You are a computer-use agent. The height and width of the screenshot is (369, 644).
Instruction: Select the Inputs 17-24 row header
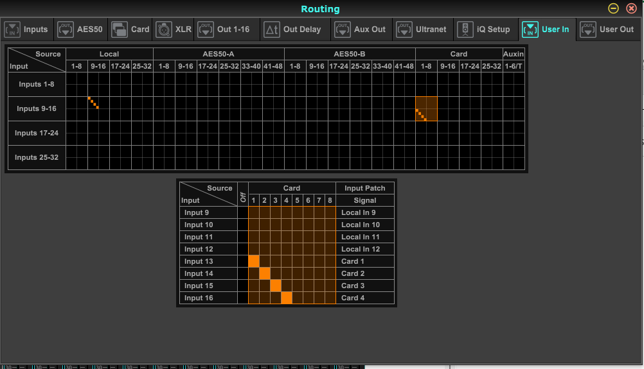click(x=37, y=133)
